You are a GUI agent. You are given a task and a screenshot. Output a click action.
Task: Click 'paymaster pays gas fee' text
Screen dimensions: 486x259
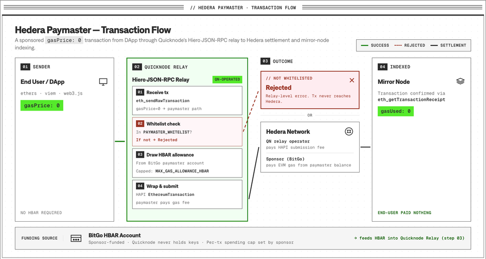(163, 203)
